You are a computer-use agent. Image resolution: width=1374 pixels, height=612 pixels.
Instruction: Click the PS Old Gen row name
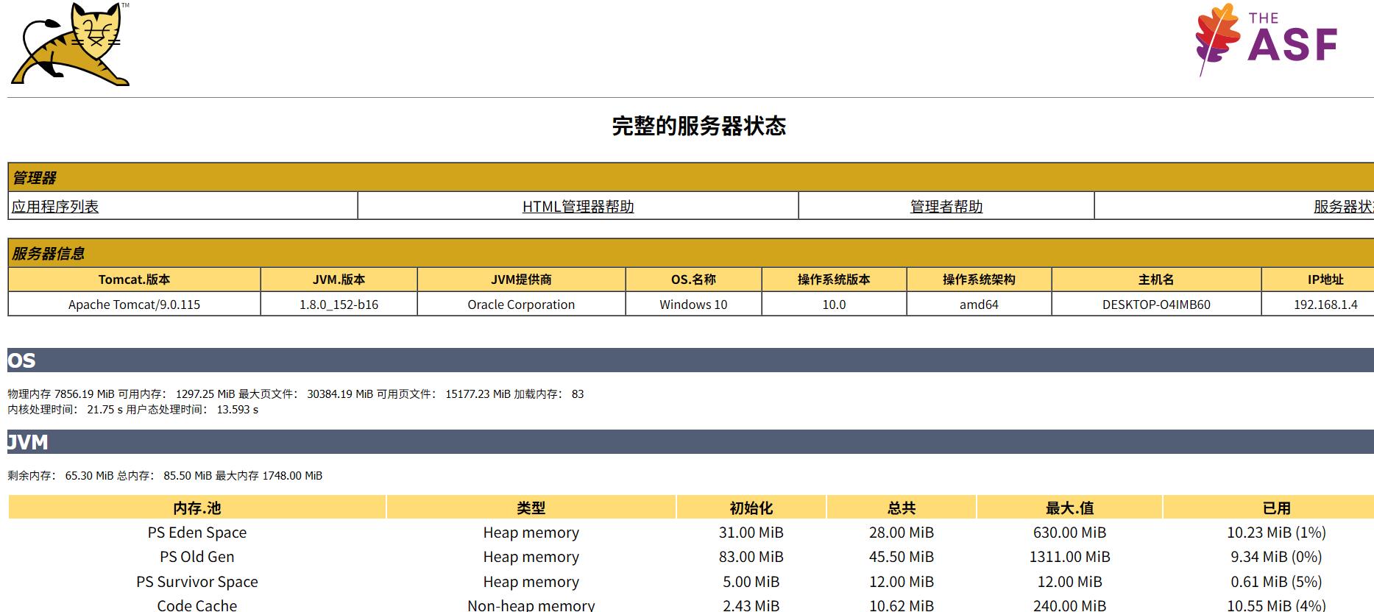click(197, 557)
